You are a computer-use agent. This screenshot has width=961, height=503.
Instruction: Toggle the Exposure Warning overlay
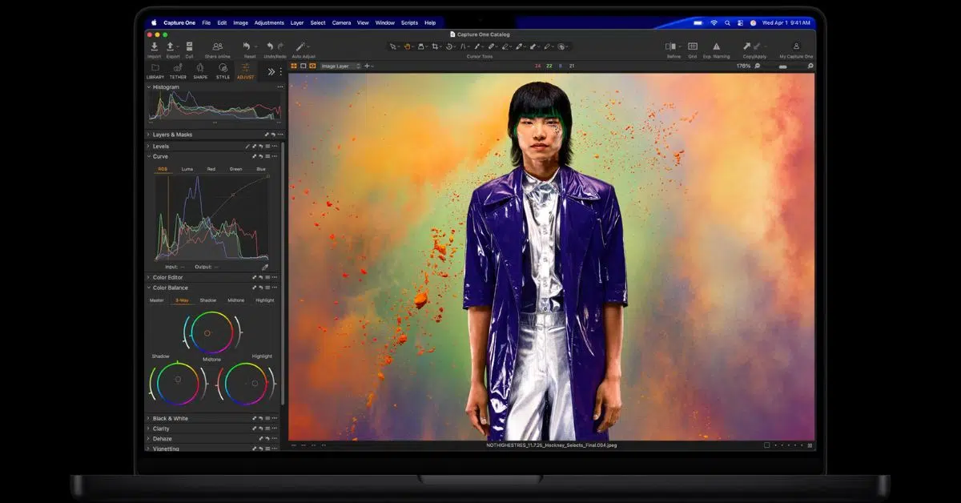[716, 47]
